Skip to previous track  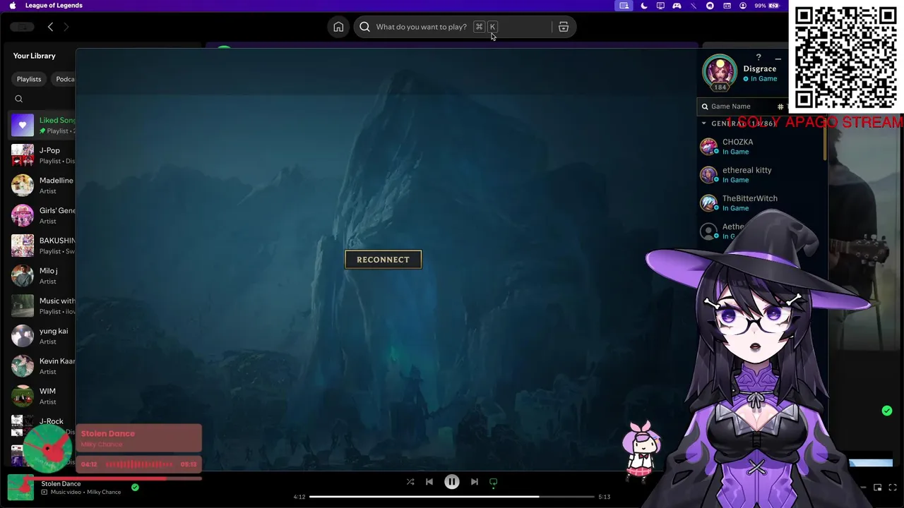click(x=429, y=482)
